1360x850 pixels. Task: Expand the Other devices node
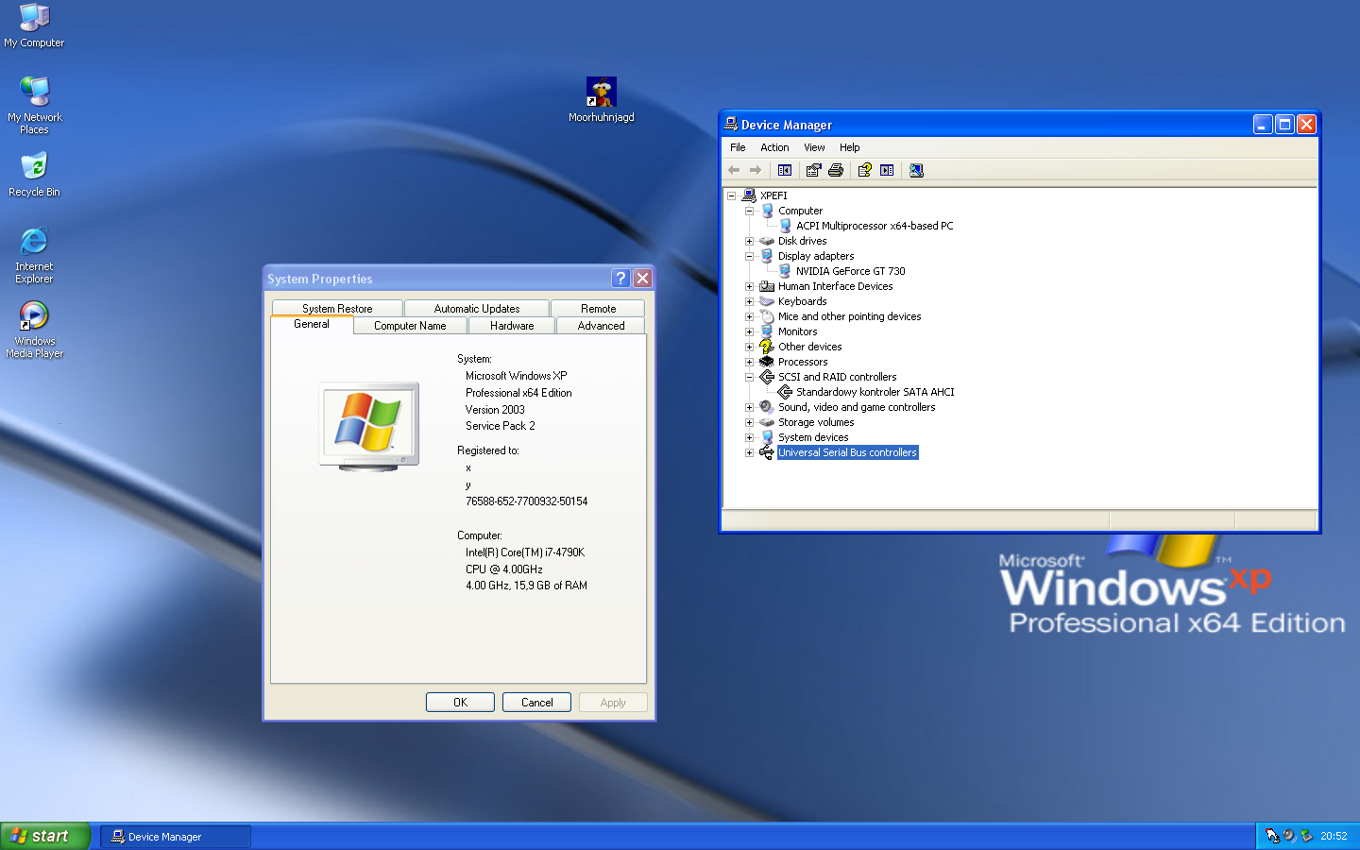[x=749, y=347]
